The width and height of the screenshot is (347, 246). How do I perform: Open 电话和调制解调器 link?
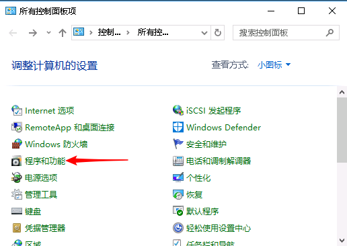pyautogui.click(x=219, y=161)
